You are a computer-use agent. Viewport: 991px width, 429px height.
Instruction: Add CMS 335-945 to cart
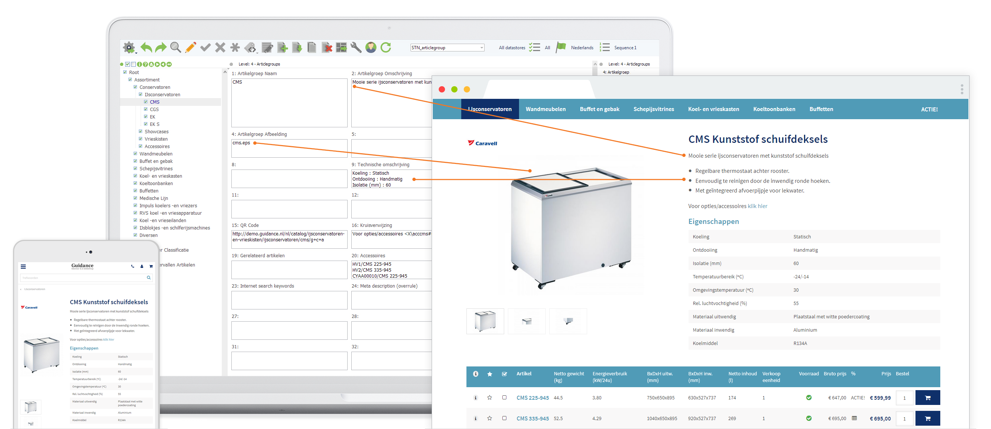point(928,419)
